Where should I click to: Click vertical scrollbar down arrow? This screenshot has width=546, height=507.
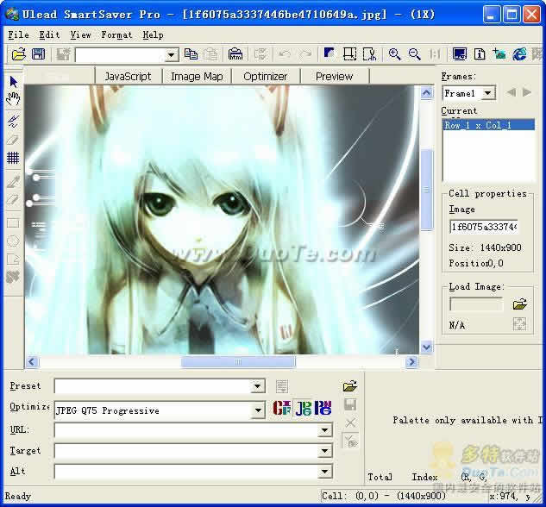427,347
